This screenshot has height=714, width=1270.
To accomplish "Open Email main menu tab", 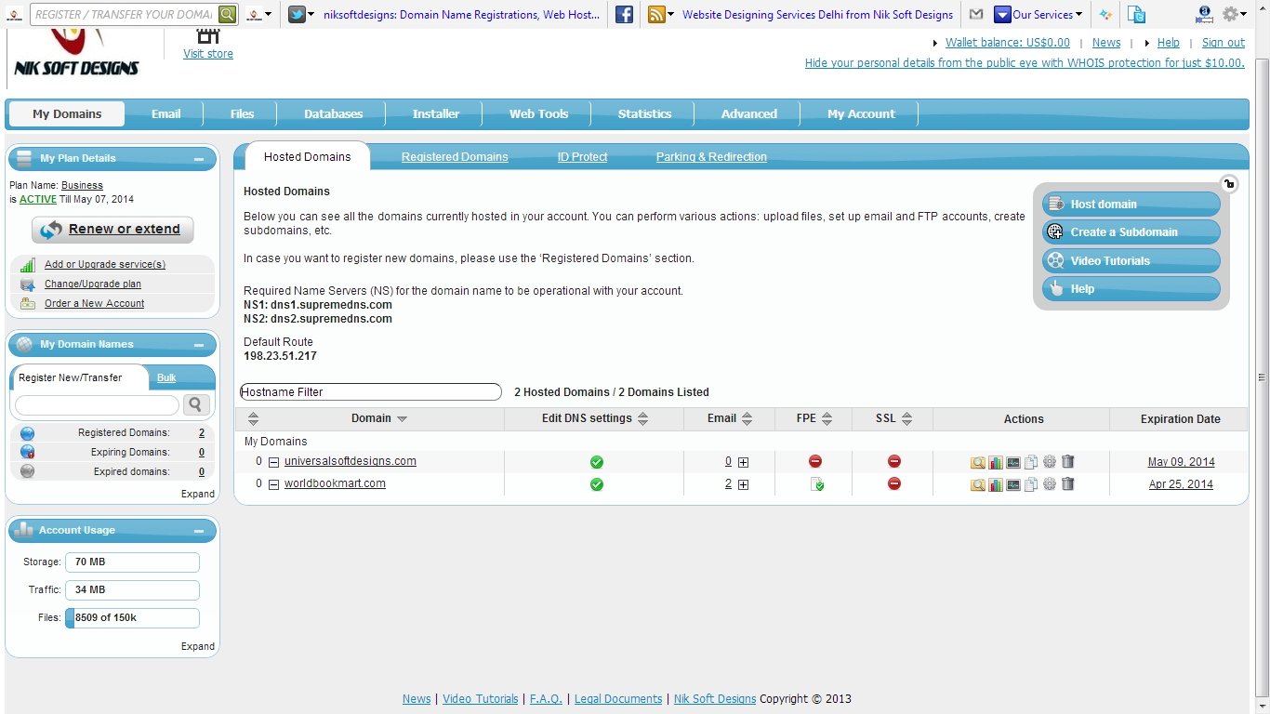I will coord(166,114).
